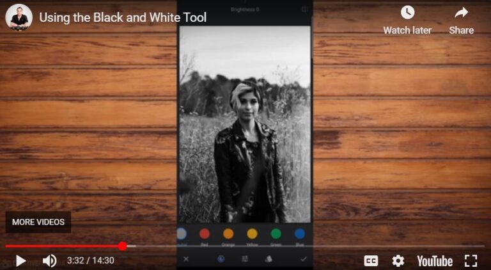Open the adjustment sliders icon
Viewport: 491px width, 270px height.
tap(245, 258)
